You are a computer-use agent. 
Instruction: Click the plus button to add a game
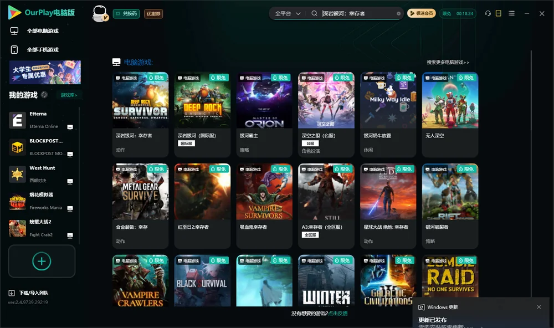(x=42, y=261)
